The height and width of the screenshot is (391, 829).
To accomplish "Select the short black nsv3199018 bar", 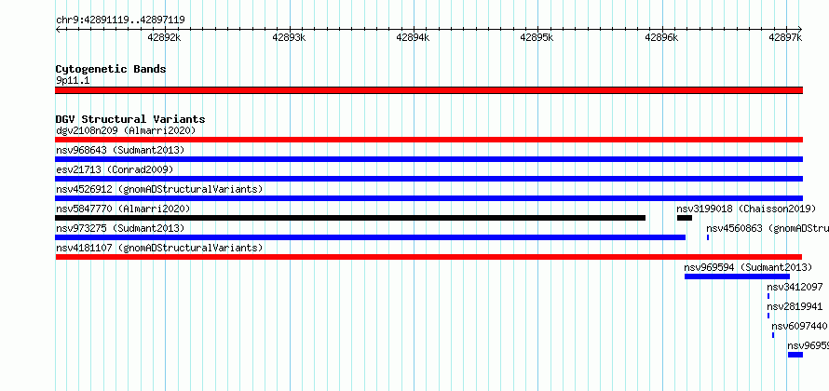I will click(684, 218).
